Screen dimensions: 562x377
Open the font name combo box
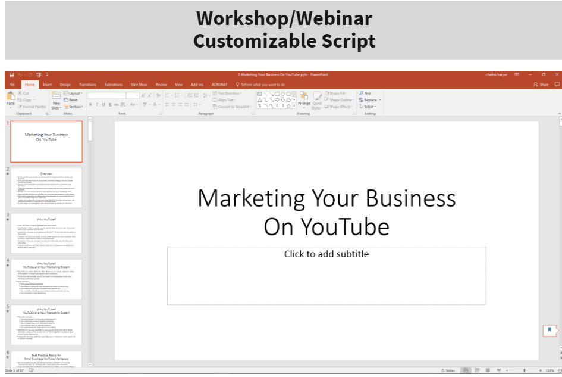(x=106, y=95)
